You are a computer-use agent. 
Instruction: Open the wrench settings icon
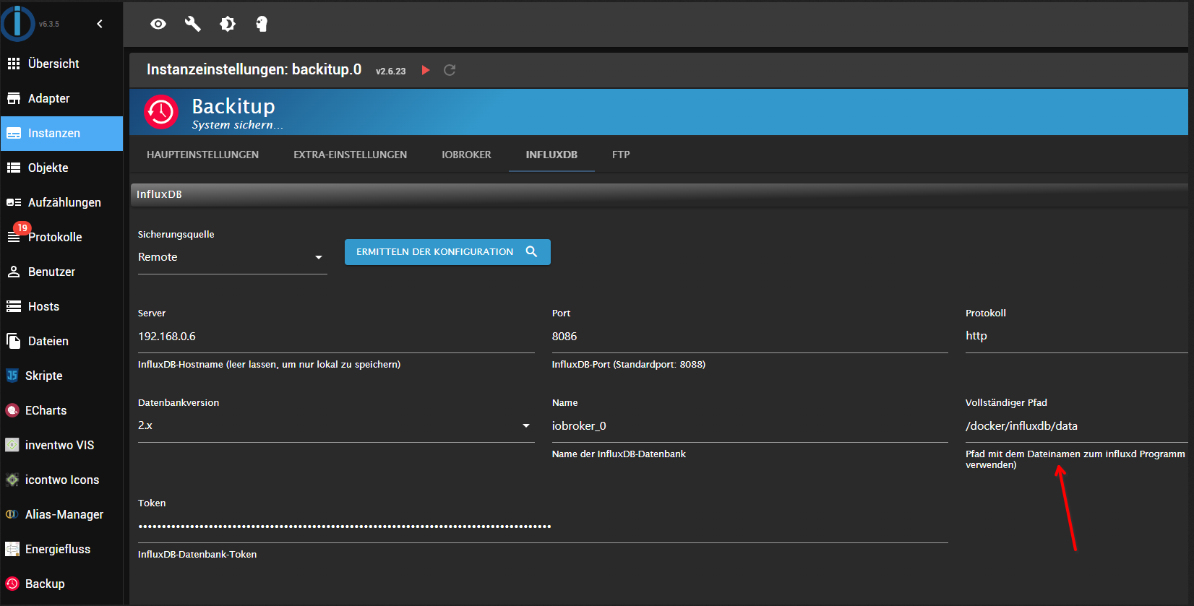(x=193, y=24)
